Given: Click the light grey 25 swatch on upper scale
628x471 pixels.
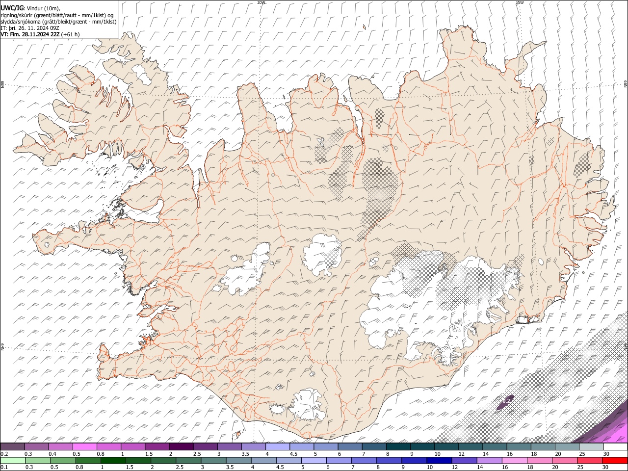Looking at the screenshot, I should [591, 446].
